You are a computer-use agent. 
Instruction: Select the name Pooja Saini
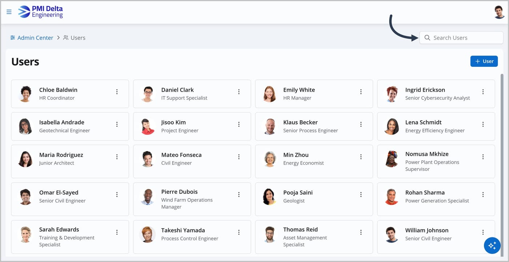click(x=298, y=193)
